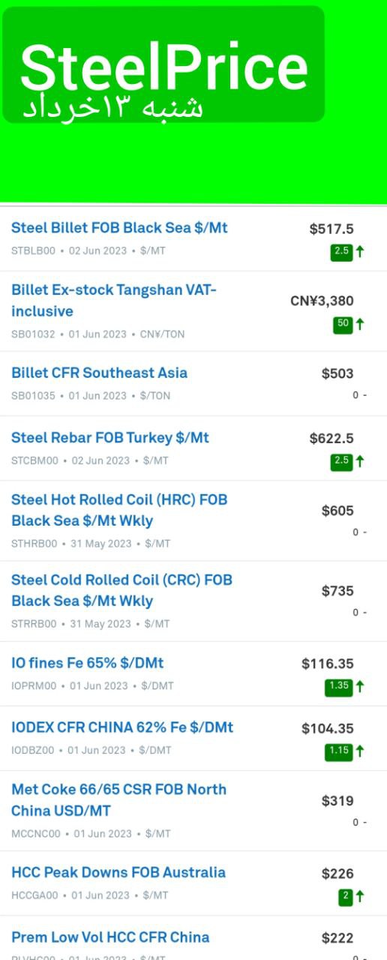Click the $517.5 price value
387x960 pixels.
(x=331, y=229)
